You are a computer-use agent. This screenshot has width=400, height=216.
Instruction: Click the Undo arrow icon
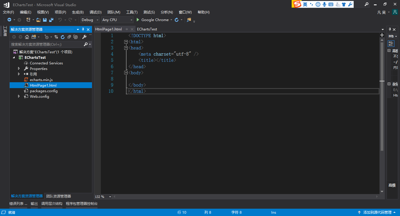(60, 20)
